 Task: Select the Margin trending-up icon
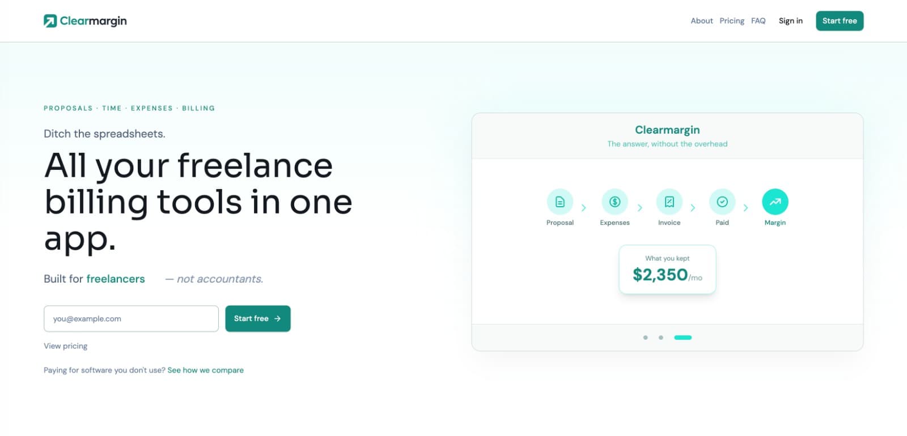point(775,202)
